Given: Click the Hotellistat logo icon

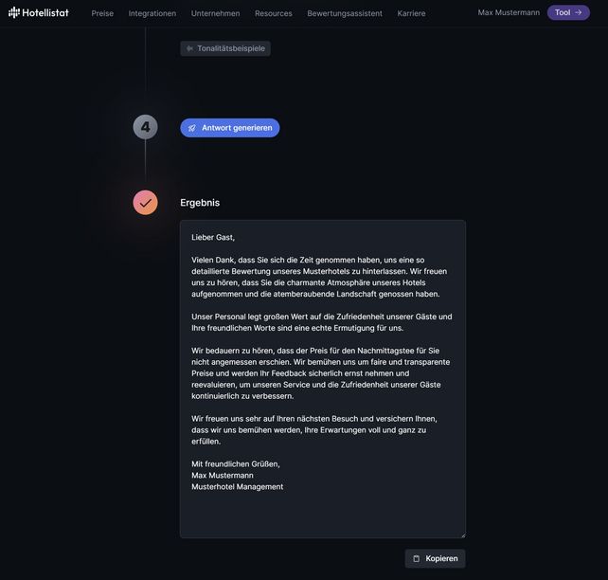Looking at the screenshot, I should click(14, 12).
